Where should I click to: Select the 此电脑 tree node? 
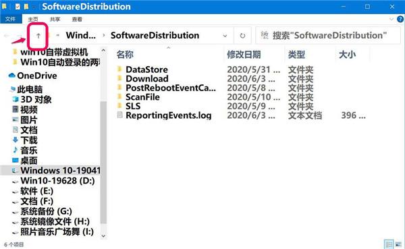(x=30, y=89)
